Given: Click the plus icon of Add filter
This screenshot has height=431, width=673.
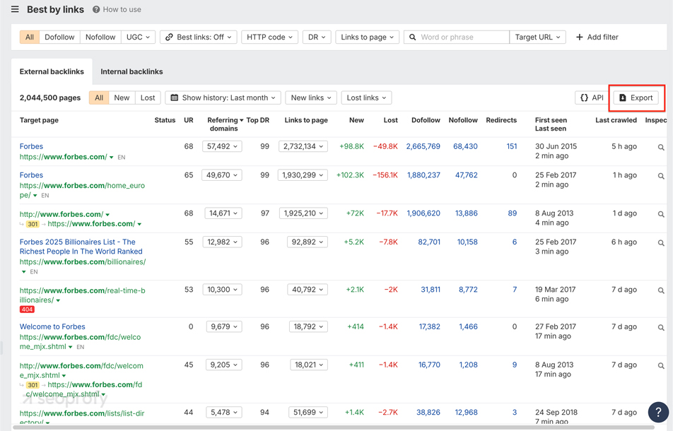Looking at the screenshot, I should tap(580, 37).
